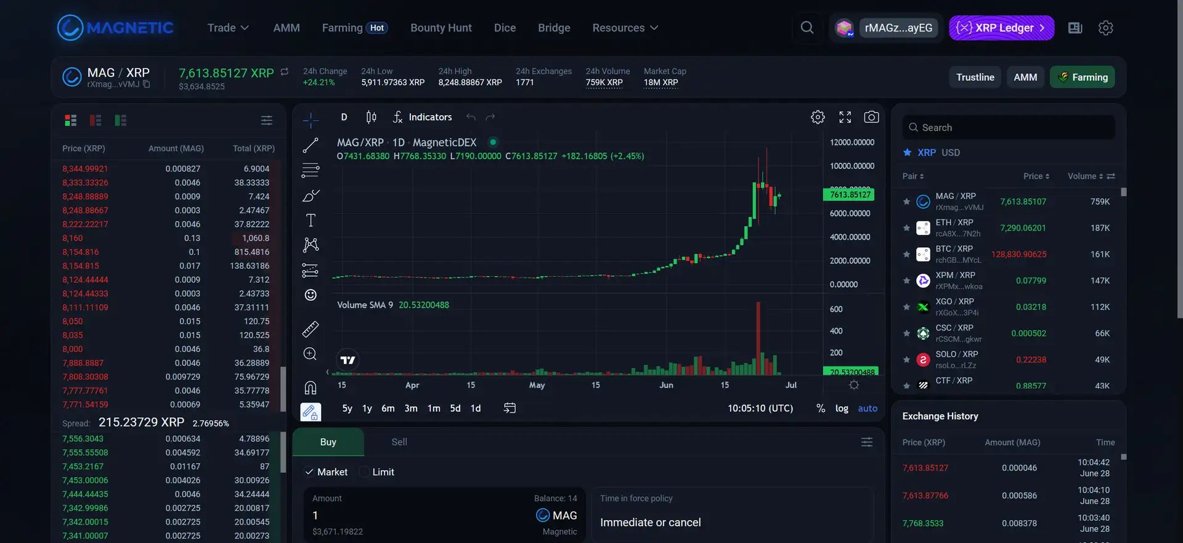This screenshot has height=543, width=1183.
Task: Open the Bounty Hunt page
Action: pyautogui.click(x=441, y=28)
